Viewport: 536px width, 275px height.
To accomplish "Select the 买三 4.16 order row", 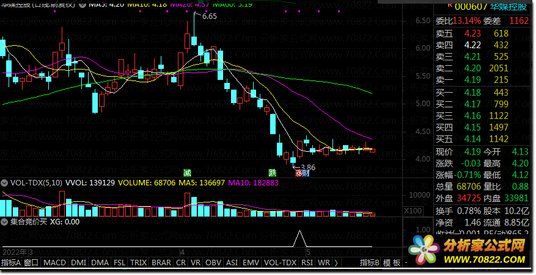I will click(x=482, y=116).
